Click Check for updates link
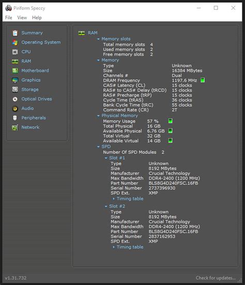The width and height of the screenshot is (245, 285). coord(216,278)
